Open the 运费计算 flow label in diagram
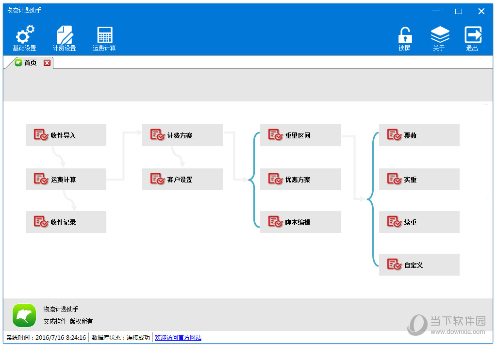 63,180
